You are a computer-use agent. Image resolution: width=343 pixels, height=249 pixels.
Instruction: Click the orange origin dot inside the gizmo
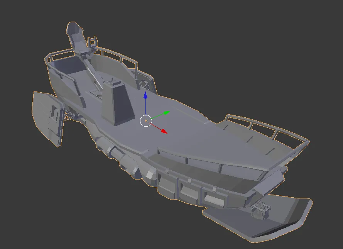click(146, 121)
